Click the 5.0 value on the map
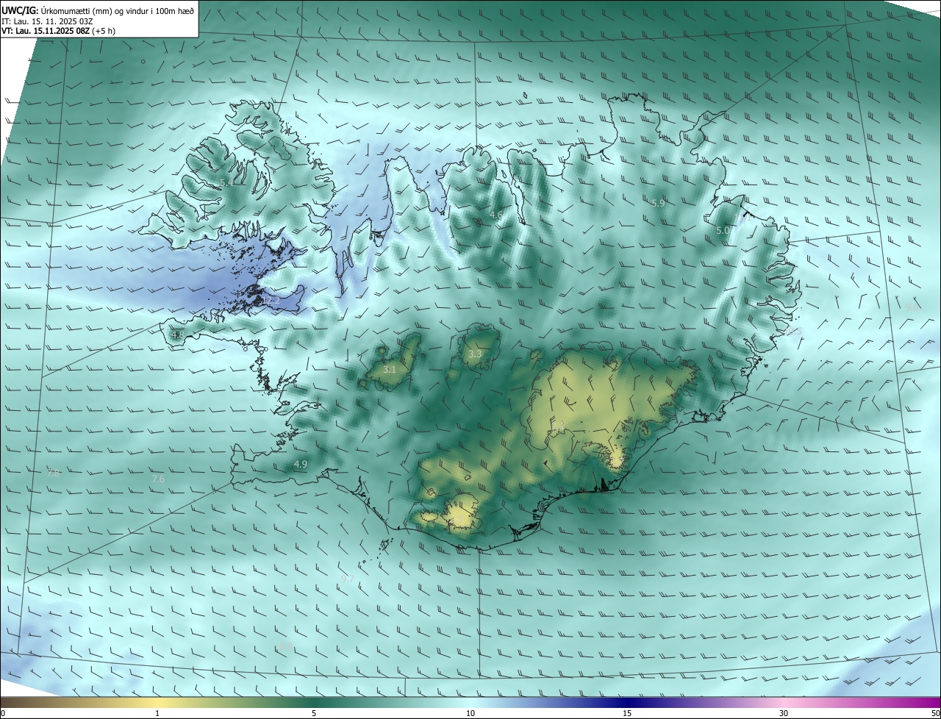 (723, 231)
